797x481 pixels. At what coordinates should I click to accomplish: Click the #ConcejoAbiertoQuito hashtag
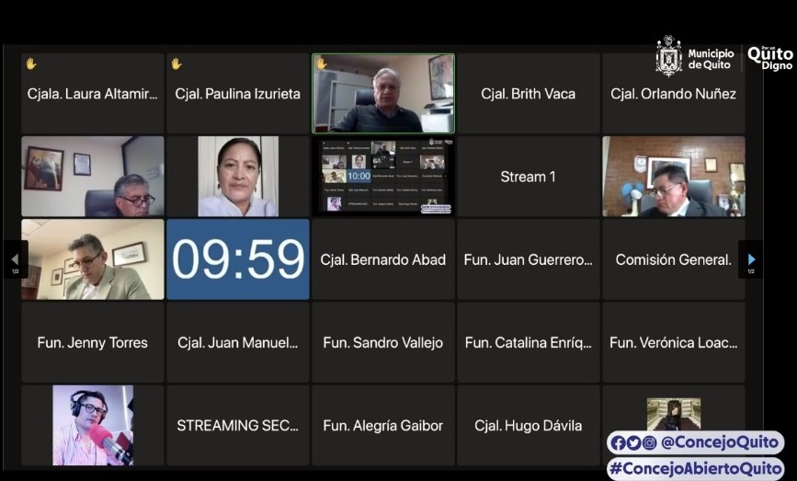point(695,468)
